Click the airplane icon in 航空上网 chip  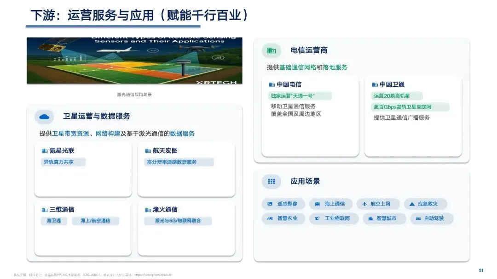click(364, 204)
